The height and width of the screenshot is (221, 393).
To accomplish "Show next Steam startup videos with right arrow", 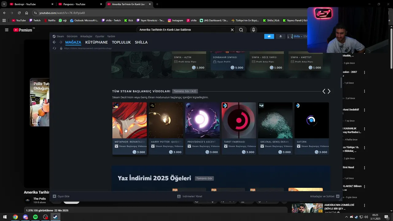I will [329, 91].
